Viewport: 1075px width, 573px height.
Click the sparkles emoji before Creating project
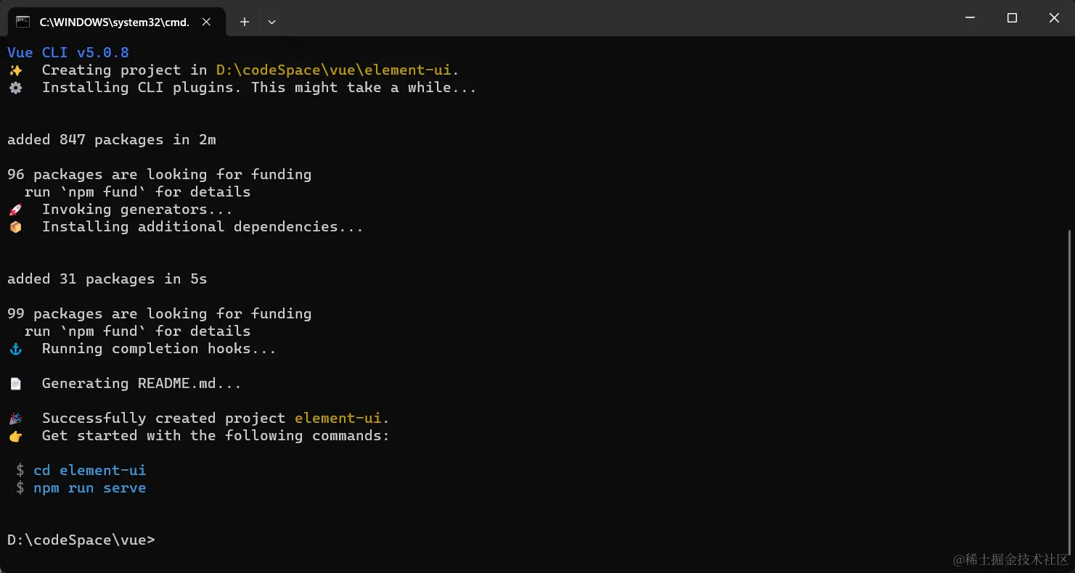(x=15, y=70)
